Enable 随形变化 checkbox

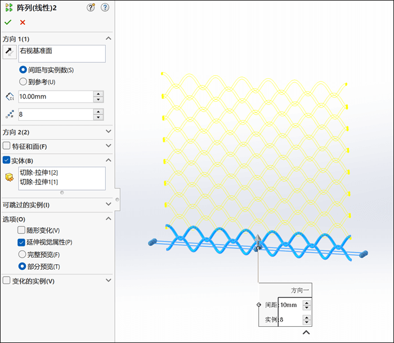pos(21,230)
